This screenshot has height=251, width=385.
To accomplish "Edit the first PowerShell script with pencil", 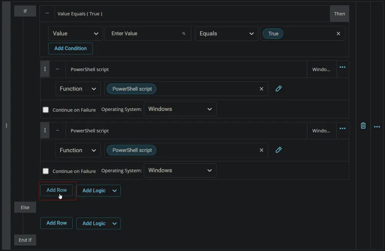I will pyautogui.click(x=278, y=89).
